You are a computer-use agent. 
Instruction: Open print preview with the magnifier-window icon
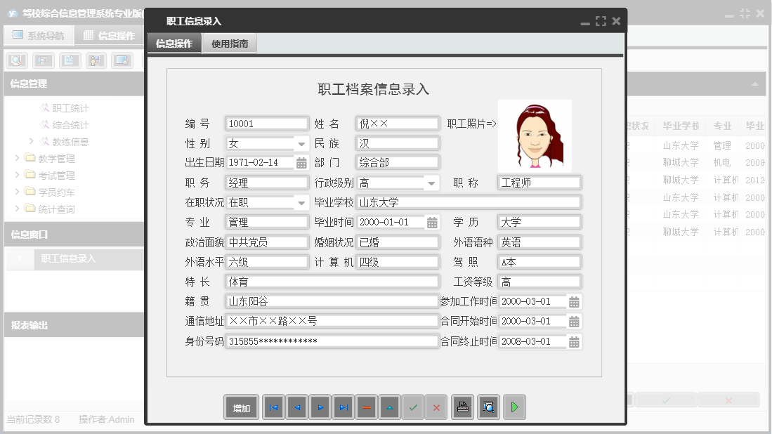click(x=488, y=407)
